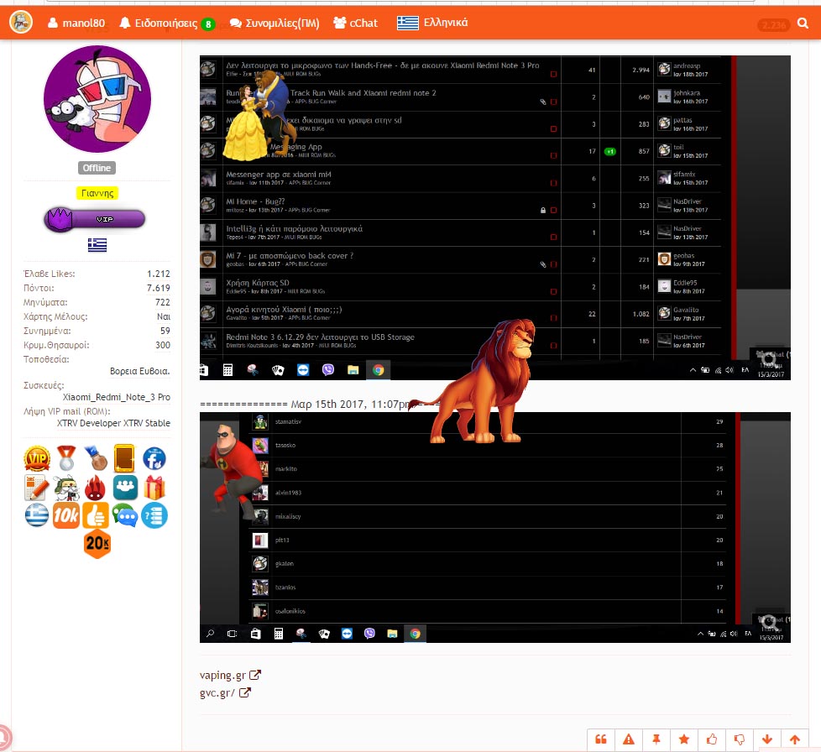Viewport: 821px width, 752px height.
Task: Open cChat from the navbar
Action: [x=356, y=23]
